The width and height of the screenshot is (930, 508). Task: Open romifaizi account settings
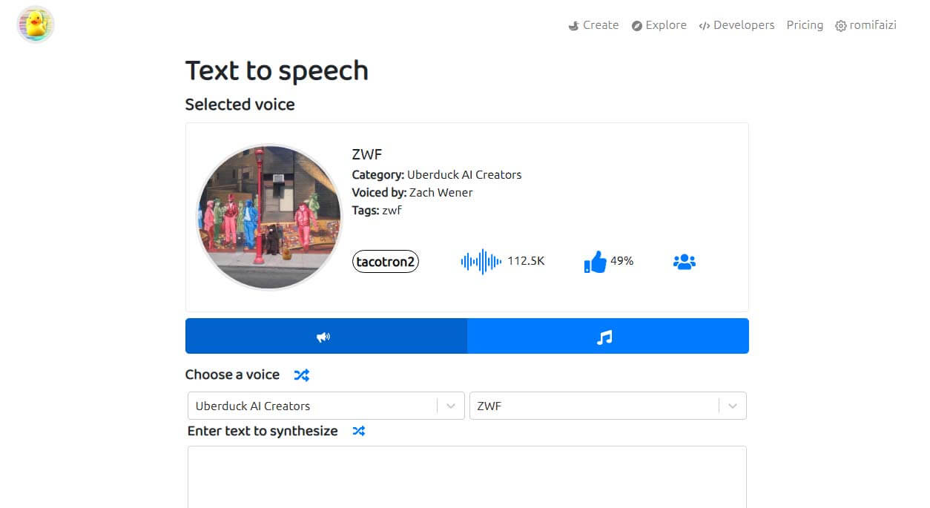(x=865, y=25)
